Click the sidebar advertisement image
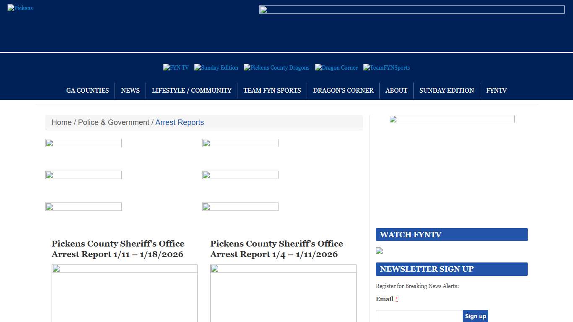The image size is (573, 322). coord(451,119)
